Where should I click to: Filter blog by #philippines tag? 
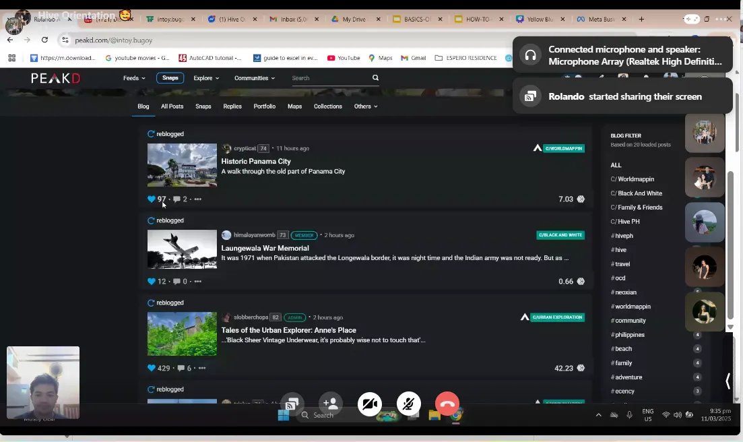[627, 335]
